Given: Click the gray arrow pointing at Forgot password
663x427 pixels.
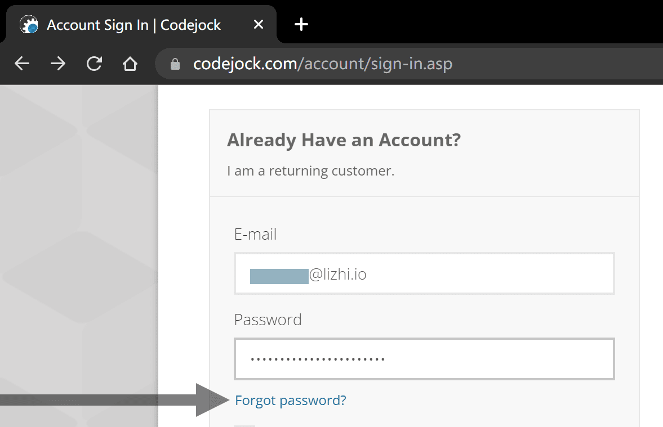Looking at the screenshot, I should click(x=114, y=400).
